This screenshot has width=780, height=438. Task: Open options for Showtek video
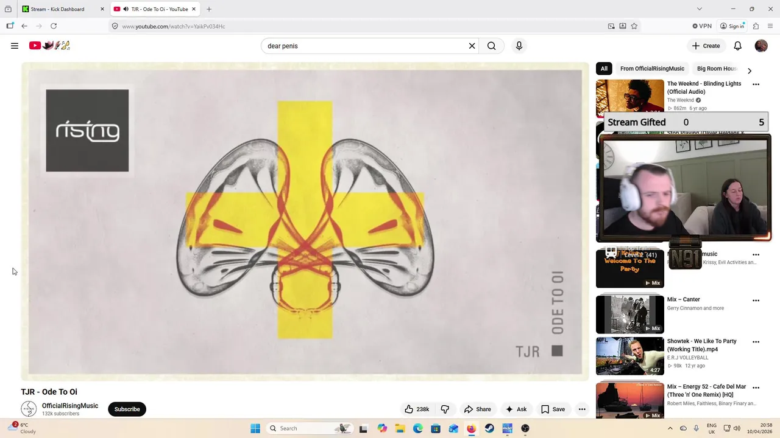tap(756, 342)
